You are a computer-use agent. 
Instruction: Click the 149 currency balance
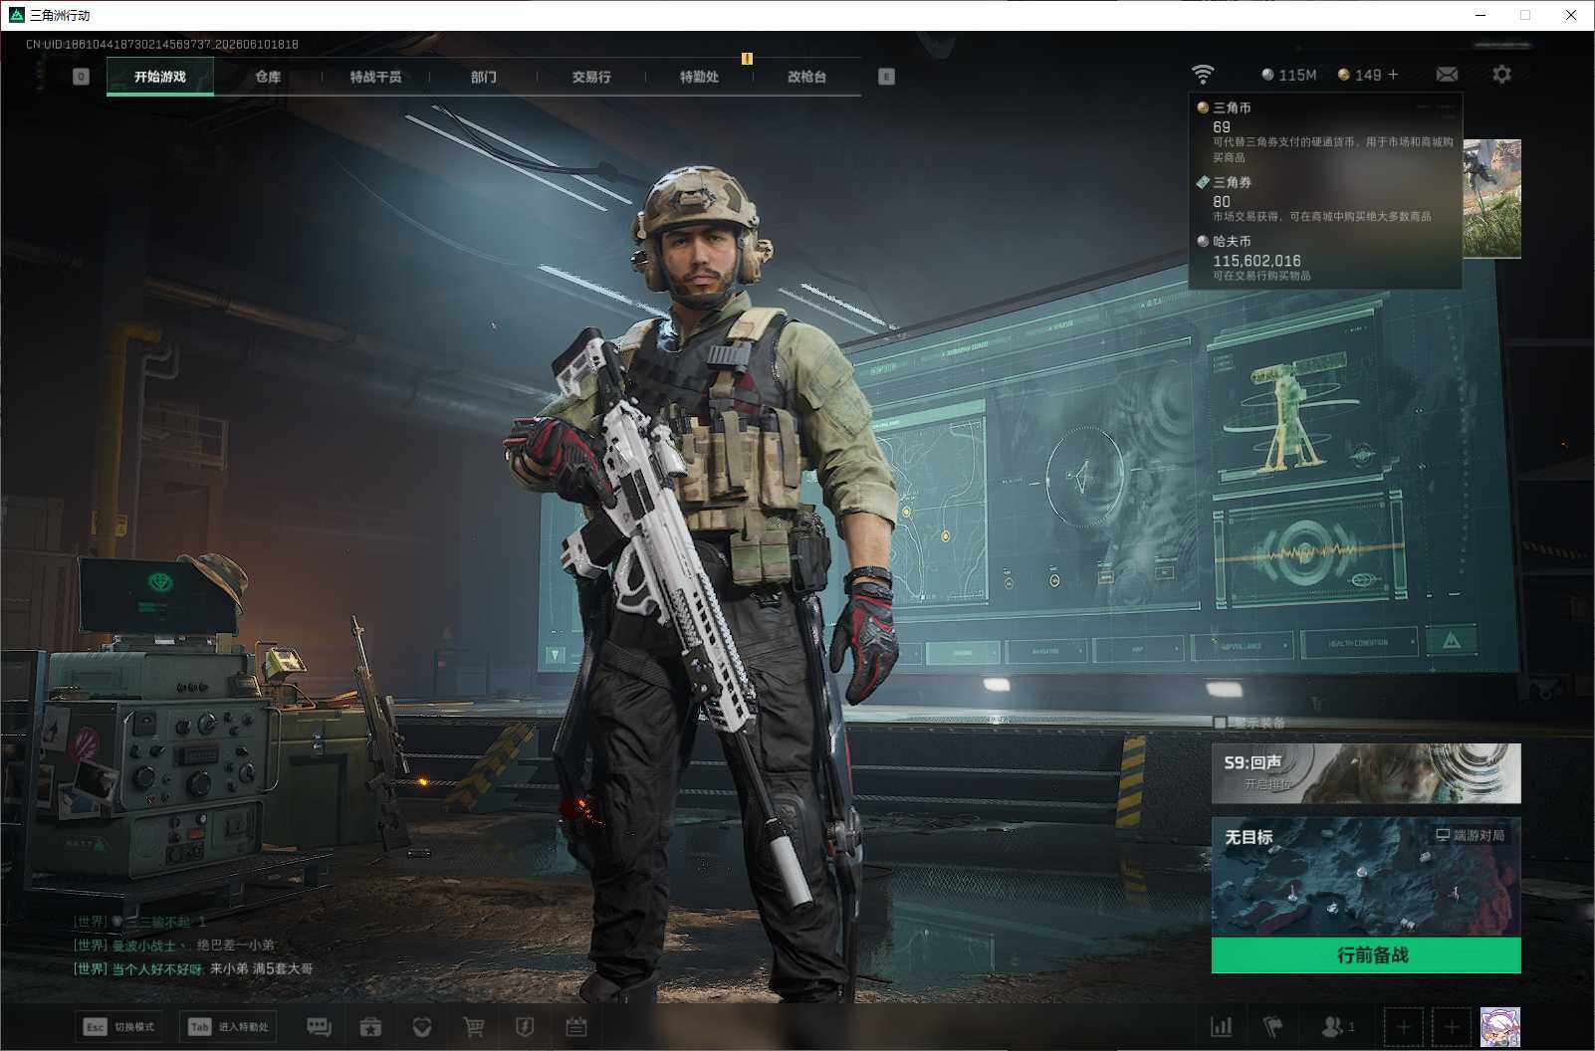[1360, 75]
